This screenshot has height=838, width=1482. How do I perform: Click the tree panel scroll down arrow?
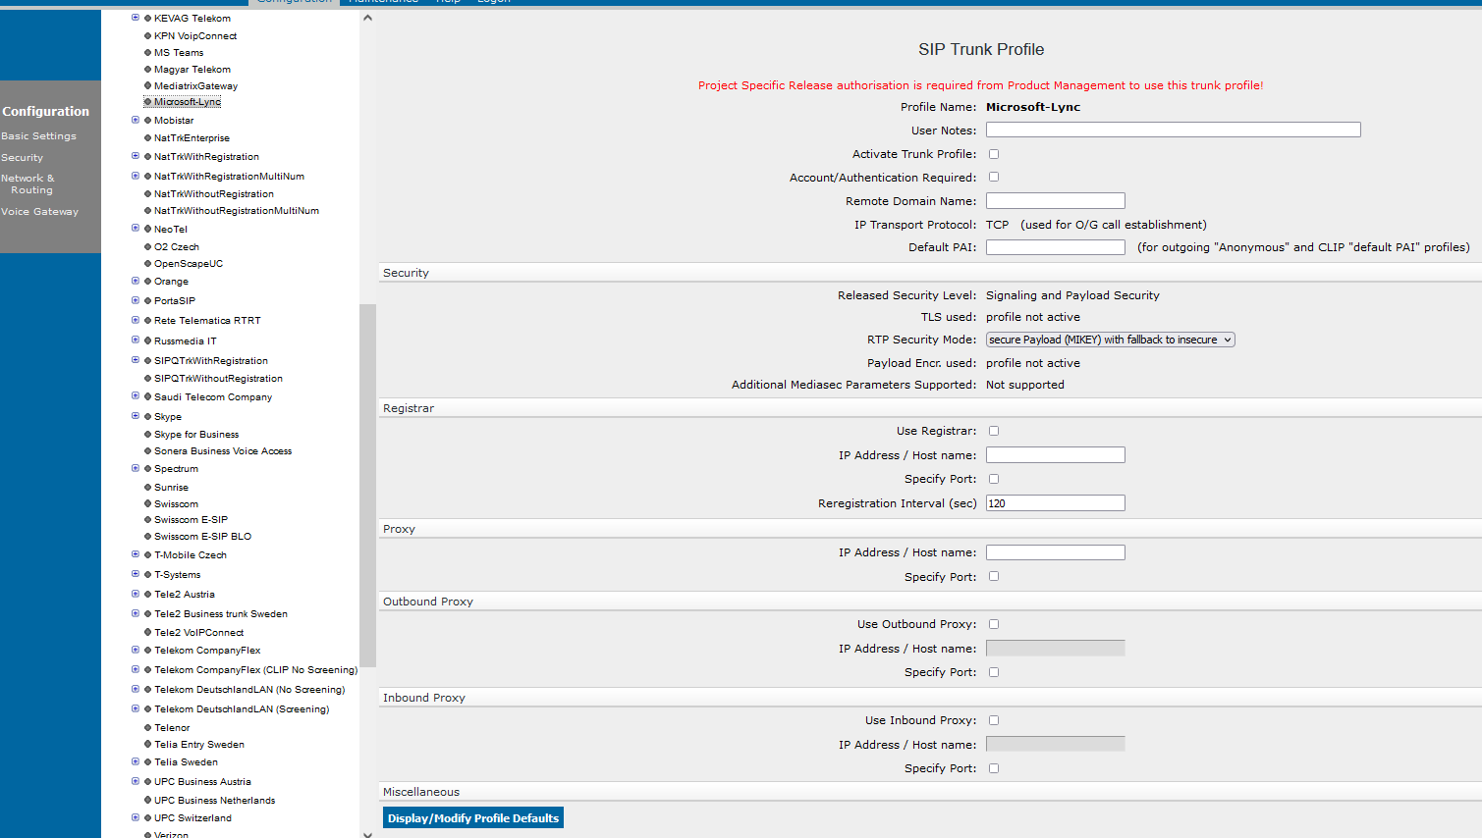tap(367, 834)
